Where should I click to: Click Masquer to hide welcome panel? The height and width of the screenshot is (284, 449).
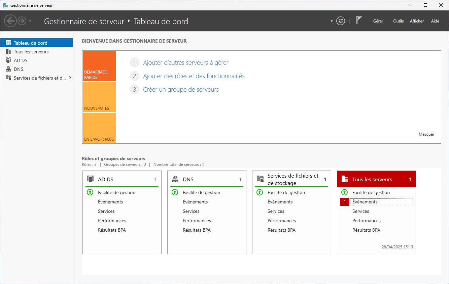click(426, 134)
